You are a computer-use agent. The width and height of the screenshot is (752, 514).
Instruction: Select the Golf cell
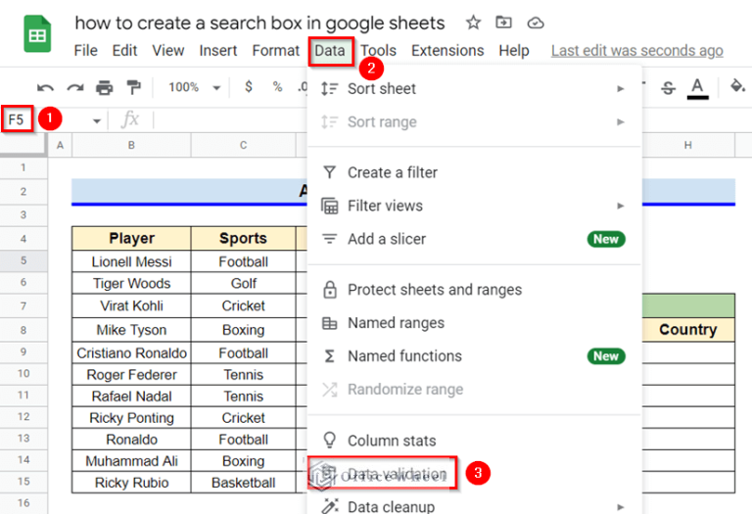243,283
